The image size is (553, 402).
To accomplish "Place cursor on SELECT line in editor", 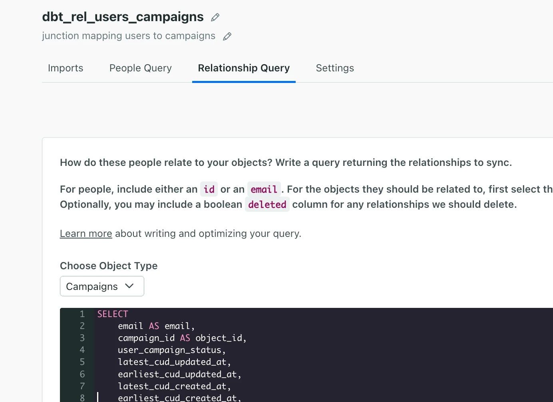I will [x=113, y=314].
